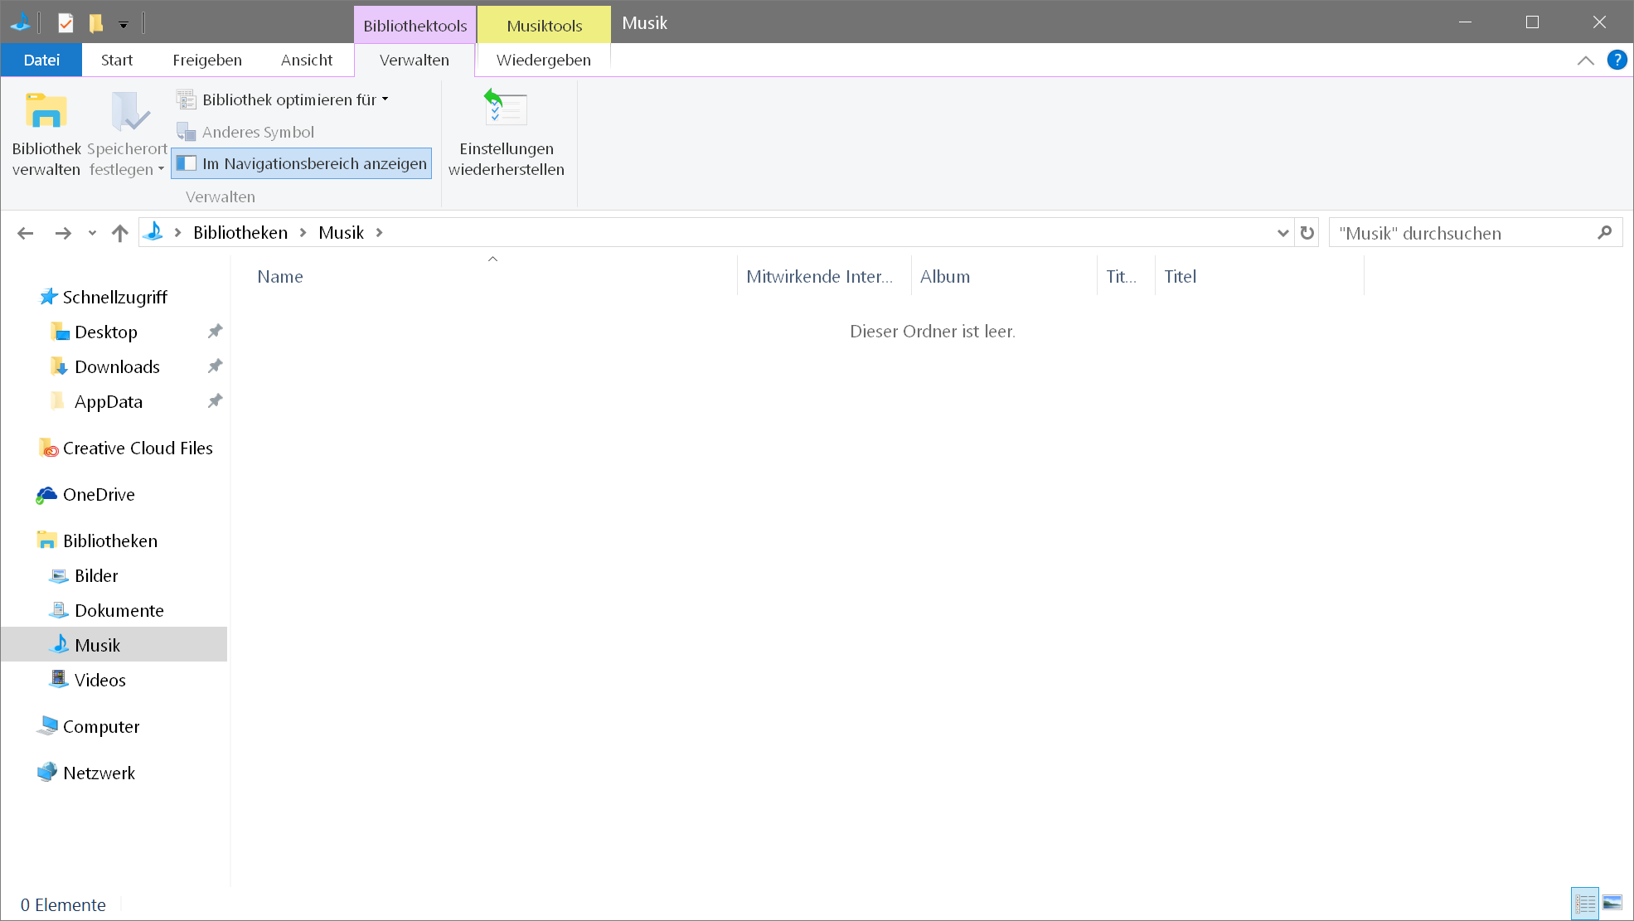
Task: Switch to large thumbnails view icon
Action: click(x=1612, y=904)
